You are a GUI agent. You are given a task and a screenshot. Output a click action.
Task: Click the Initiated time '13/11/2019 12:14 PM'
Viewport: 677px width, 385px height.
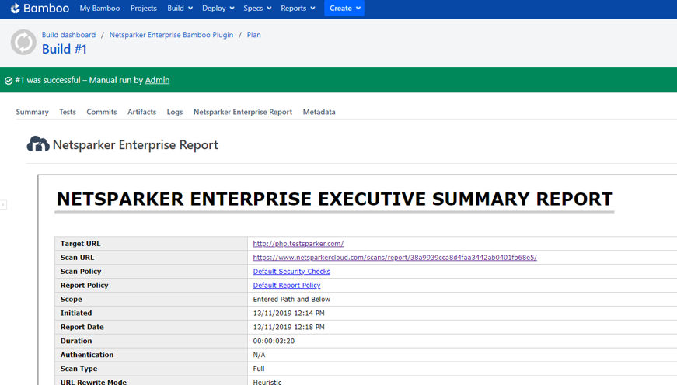point(289,313)
